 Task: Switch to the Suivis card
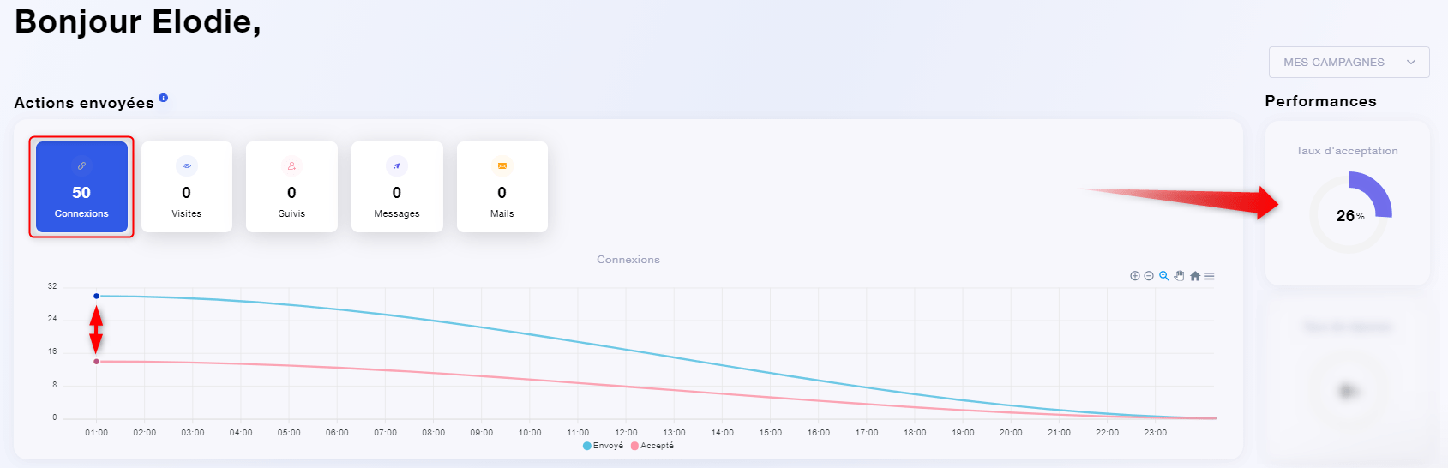(x=291, y=187)
